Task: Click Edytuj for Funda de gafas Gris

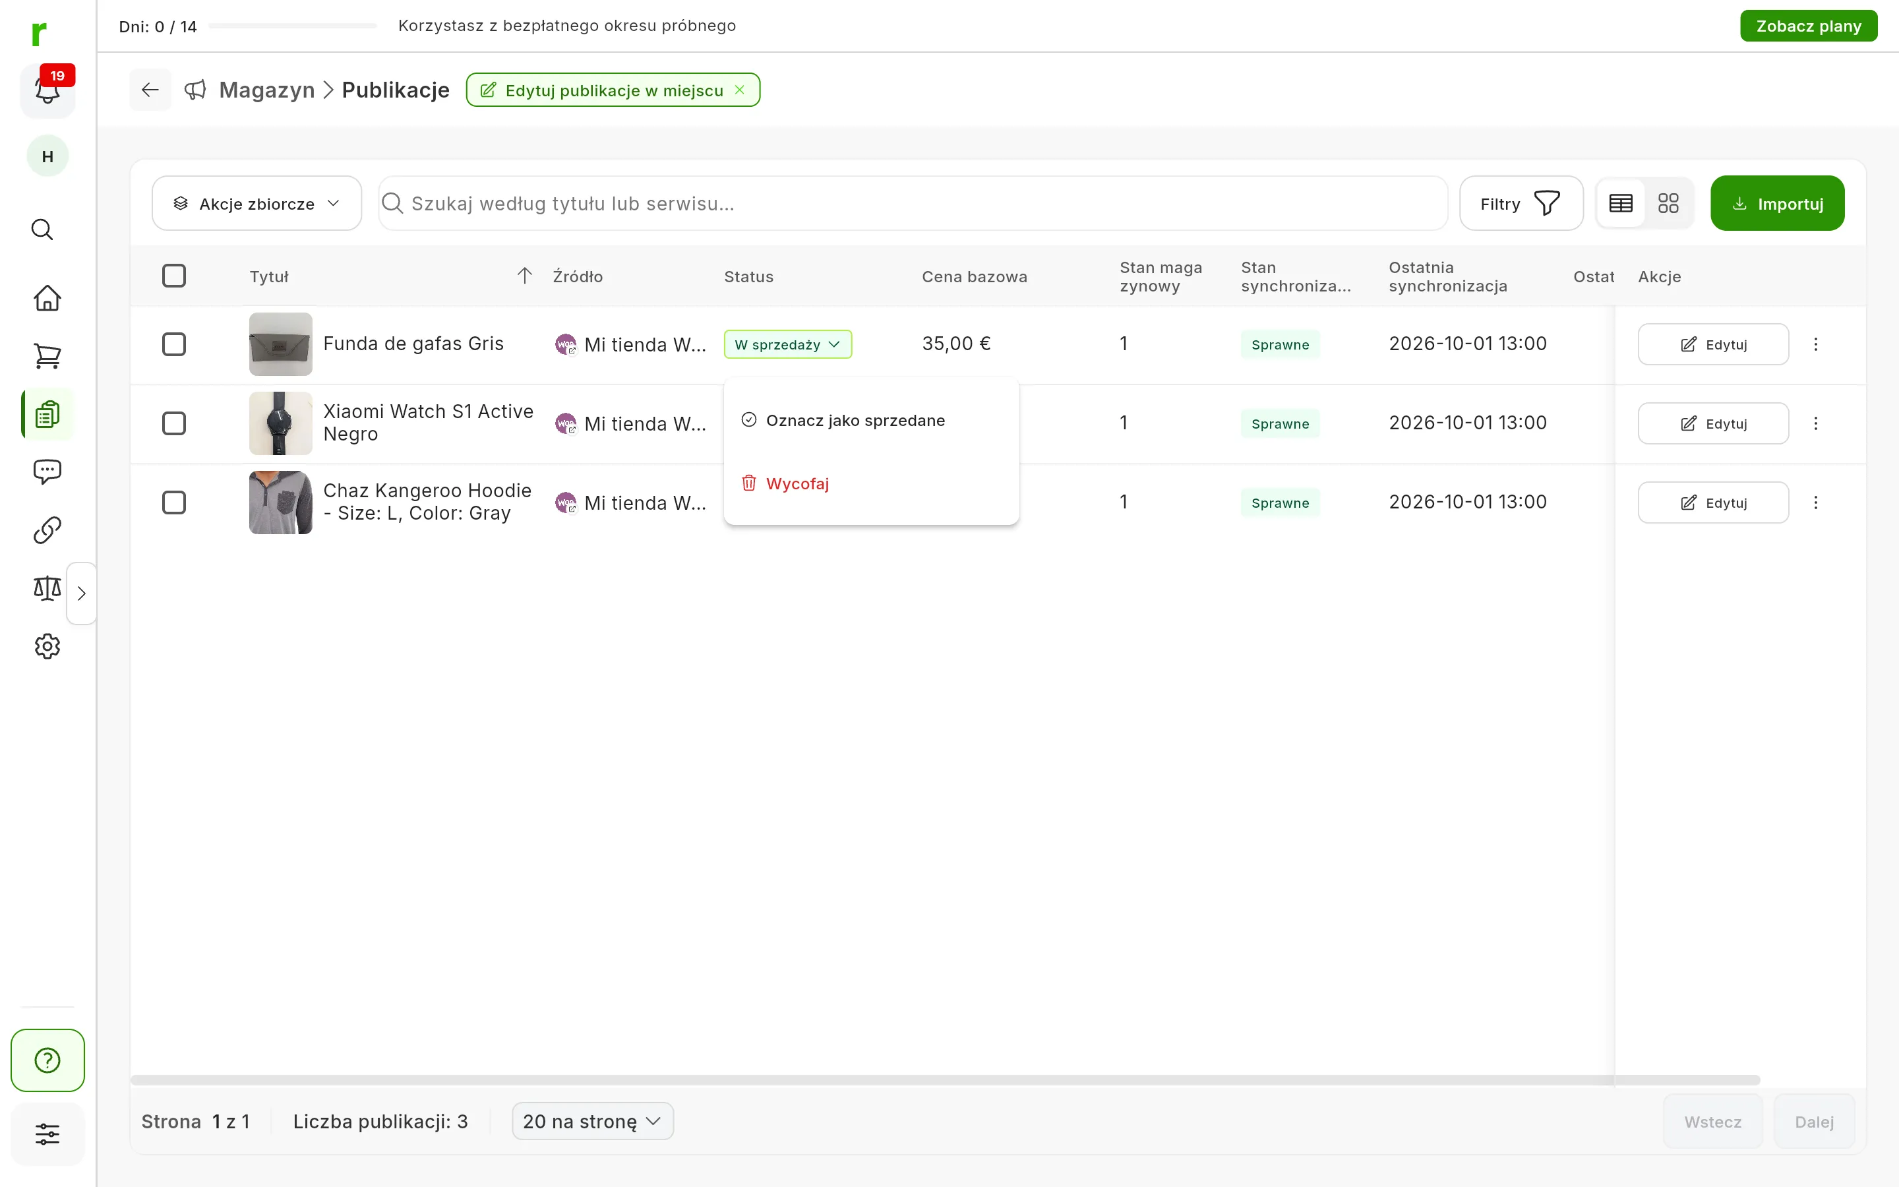Action: coord(1713,344)
